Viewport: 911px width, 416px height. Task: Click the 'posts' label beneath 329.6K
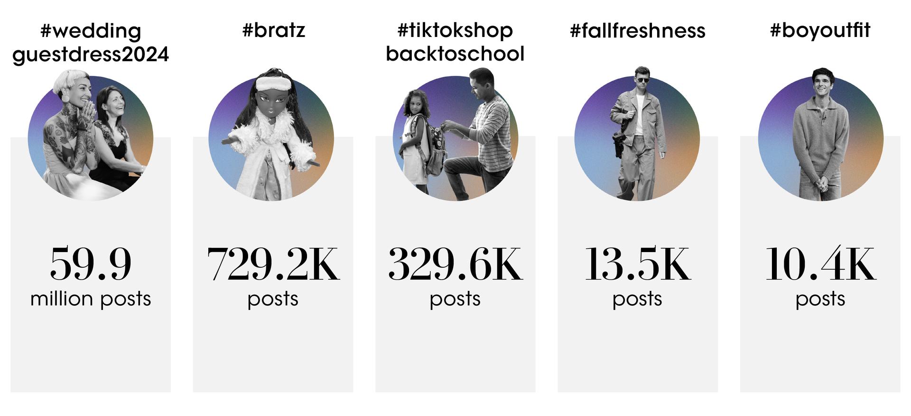point(455,300)
